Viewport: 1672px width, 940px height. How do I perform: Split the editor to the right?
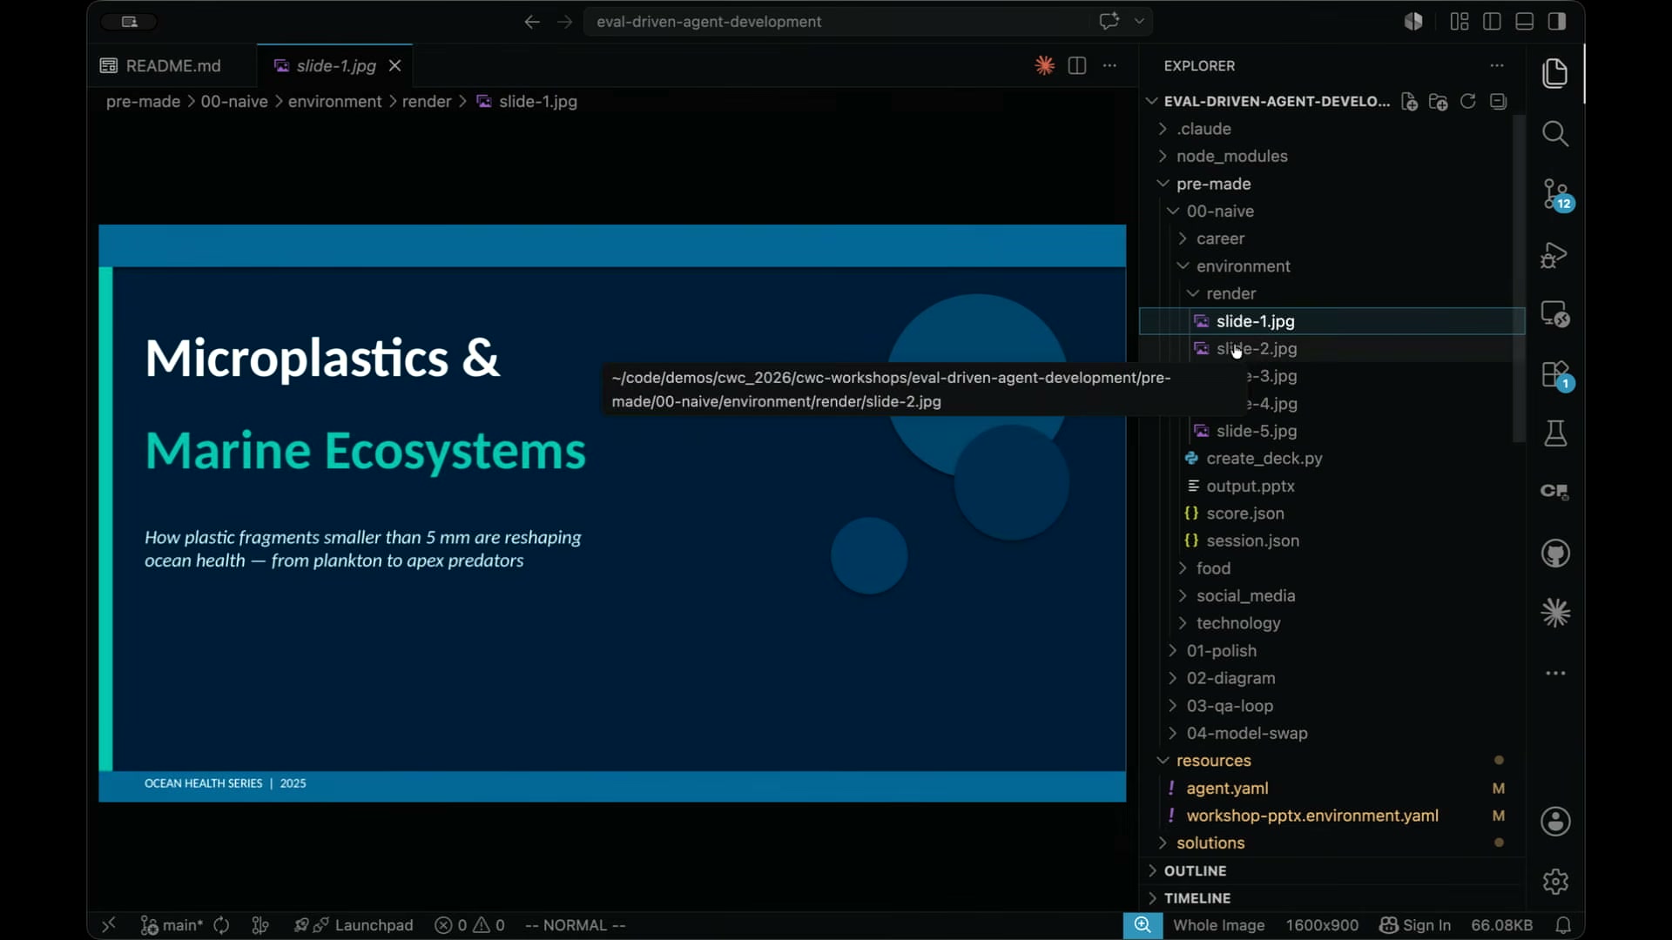[1077, 65]
